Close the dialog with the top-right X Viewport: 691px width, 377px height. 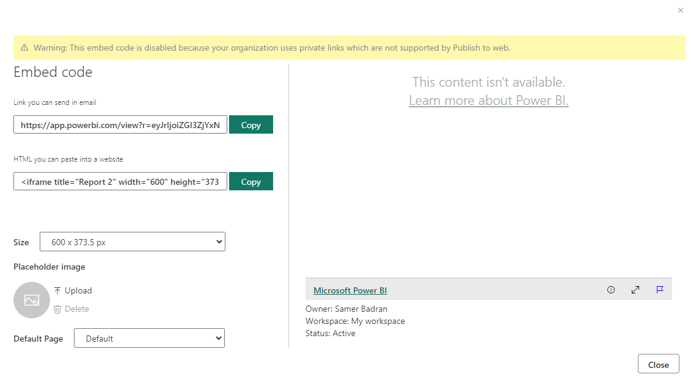tap(681, 10)
